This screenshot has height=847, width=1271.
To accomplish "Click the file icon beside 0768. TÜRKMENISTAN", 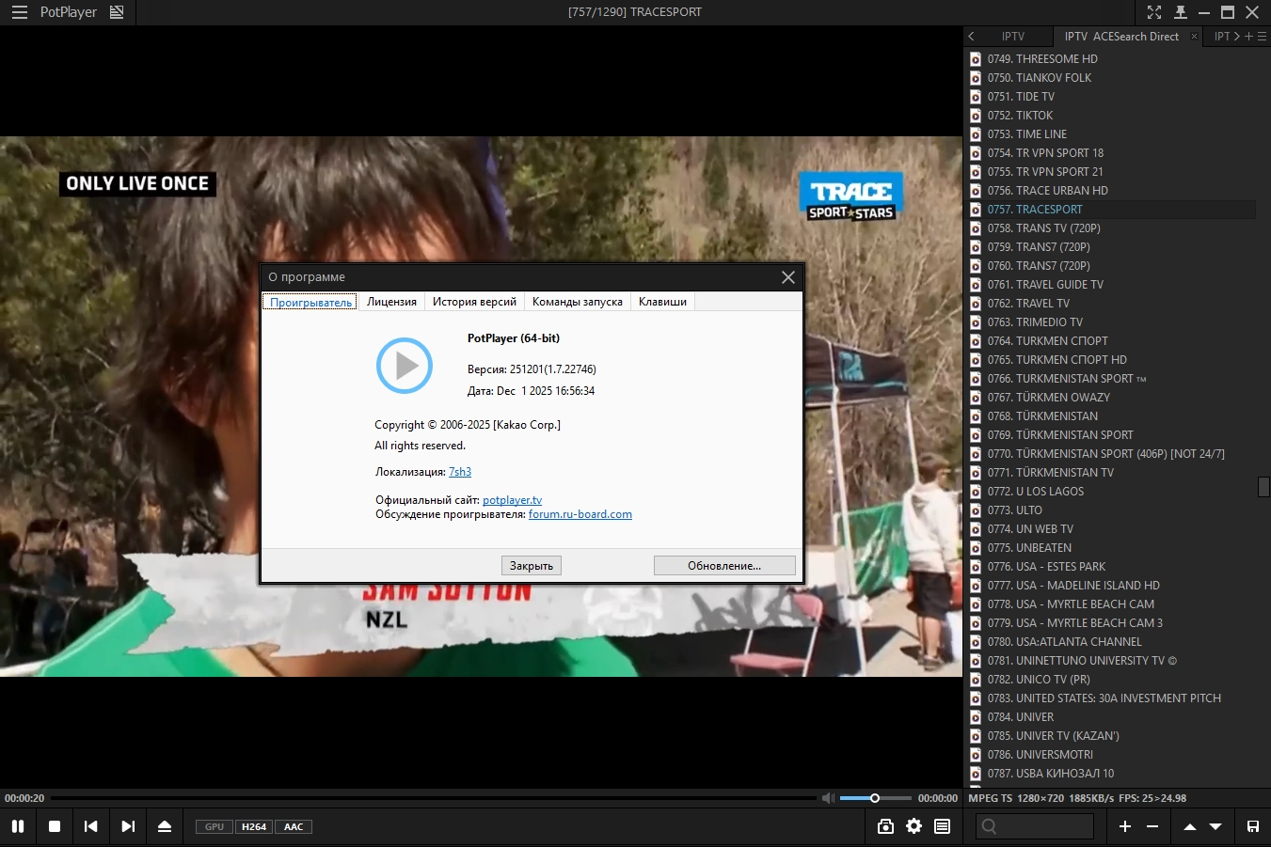I will click(x=976, y=416).
